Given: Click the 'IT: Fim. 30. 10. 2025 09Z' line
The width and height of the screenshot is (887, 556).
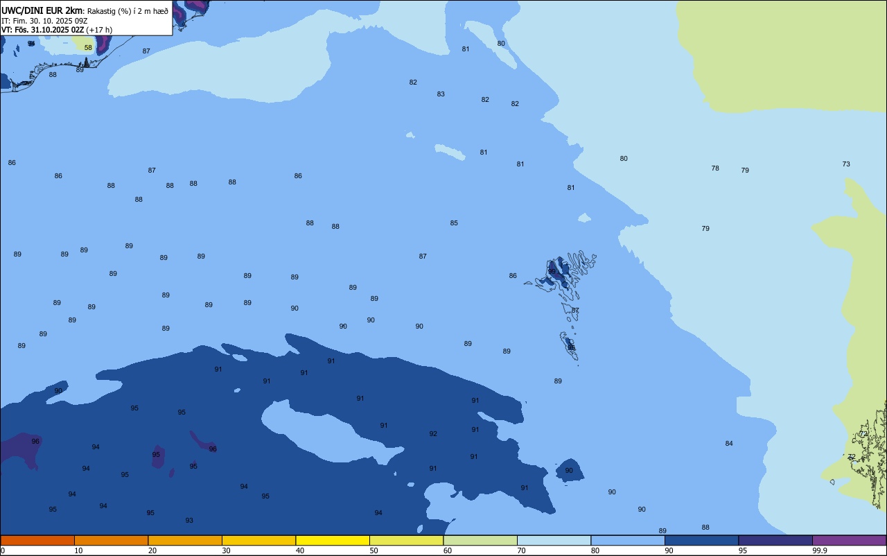Looking at the screenshot, I should point(44,21).
